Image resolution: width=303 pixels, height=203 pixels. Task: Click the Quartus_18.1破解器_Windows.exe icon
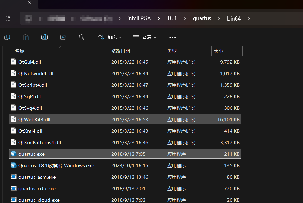point(14,165)
